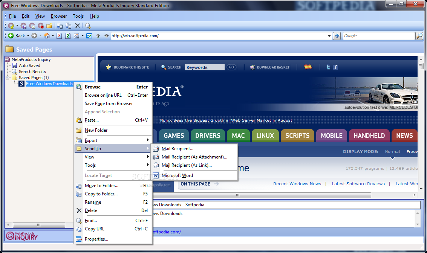
Task: Open the Edit menu
Action: coord(25,16)
